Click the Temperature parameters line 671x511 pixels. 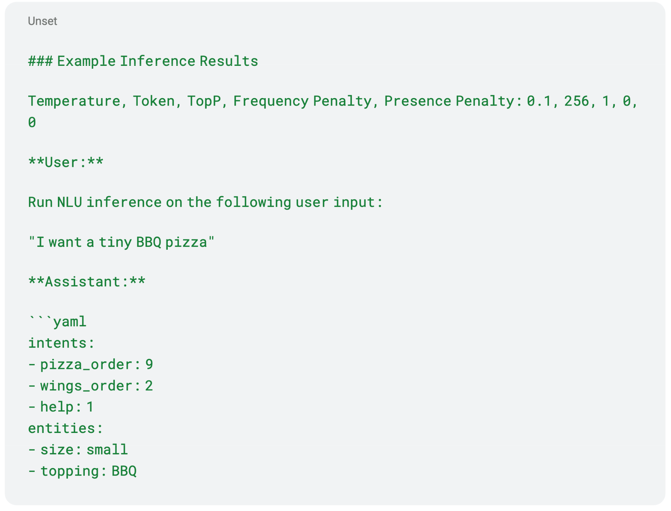tap(333, 112)
